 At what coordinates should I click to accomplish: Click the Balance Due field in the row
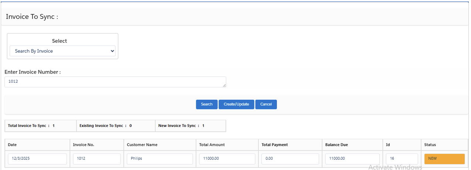point(352,159)
